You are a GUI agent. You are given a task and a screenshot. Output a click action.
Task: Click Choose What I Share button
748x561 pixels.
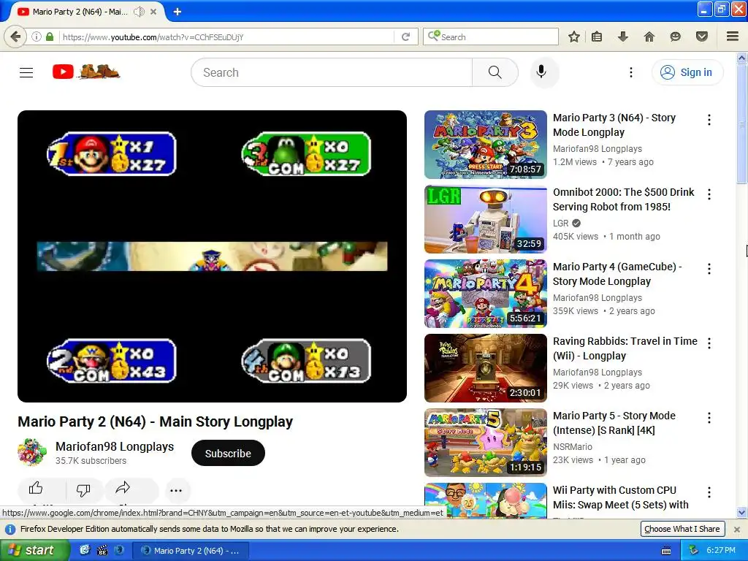pos(682,529)
